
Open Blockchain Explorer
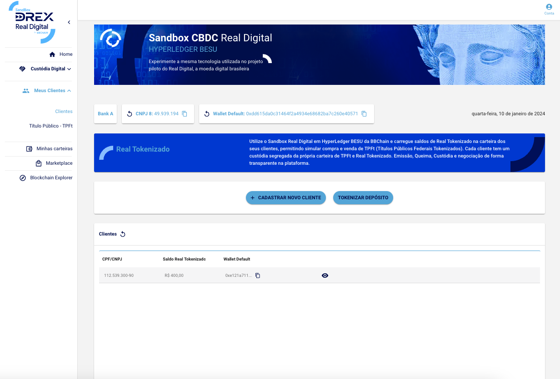click(46, 178)
